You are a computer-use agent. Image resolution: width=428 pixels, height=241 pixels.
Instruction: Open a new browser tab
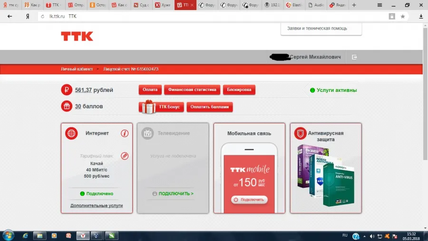[x=354, y=5]
